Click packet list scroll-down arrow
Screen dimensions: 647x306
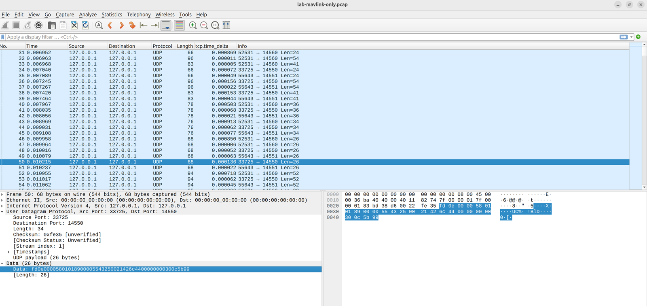[x=644, y=187]
